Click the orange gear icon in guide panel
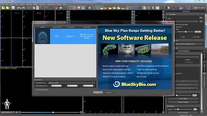Image resolution: width=207 pixels, height=116 pixels. click(x=201, y=18)
